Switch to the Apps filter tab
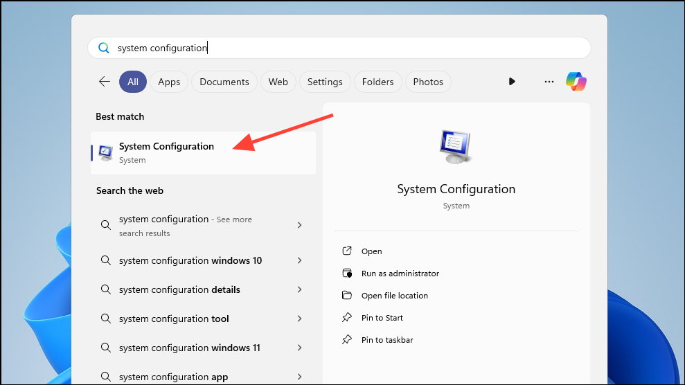The width and height of the screenshot is (685, 385). (x=169, y=82)
